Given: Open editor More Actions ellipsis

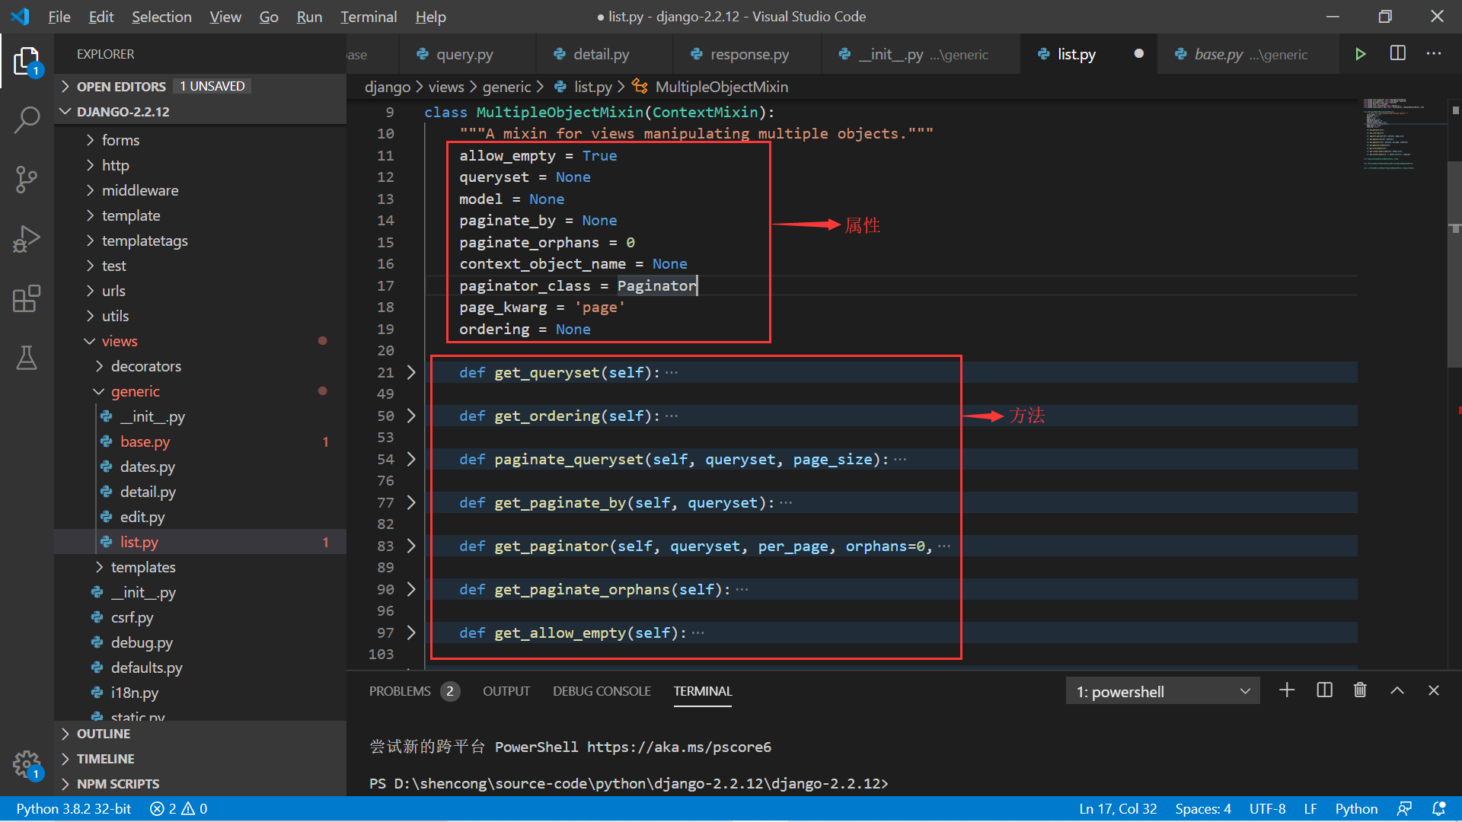Looking at the screenshot, I should pyautogui.click(x=1434, y=53).
